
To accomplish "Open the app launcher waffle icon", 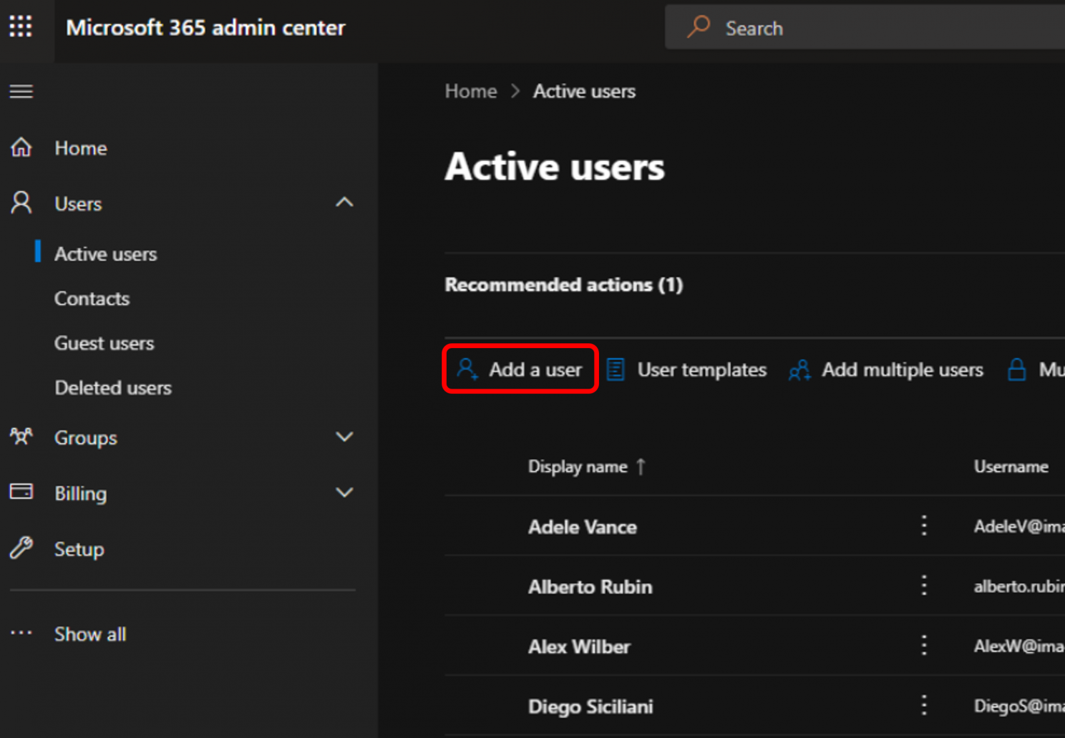I will click(21, 27).
